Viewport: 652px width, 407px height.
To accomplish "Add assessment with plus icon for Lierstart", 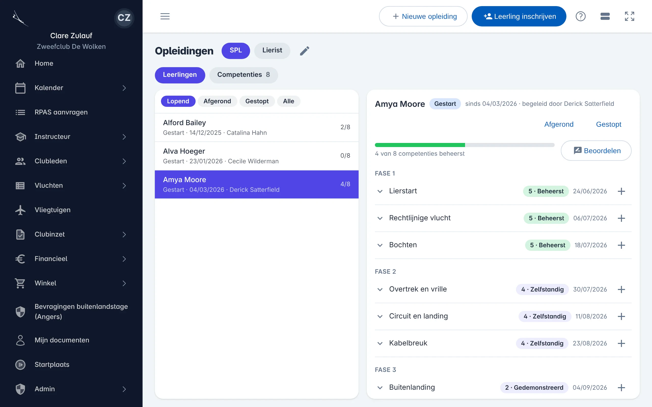I will 621,191.
